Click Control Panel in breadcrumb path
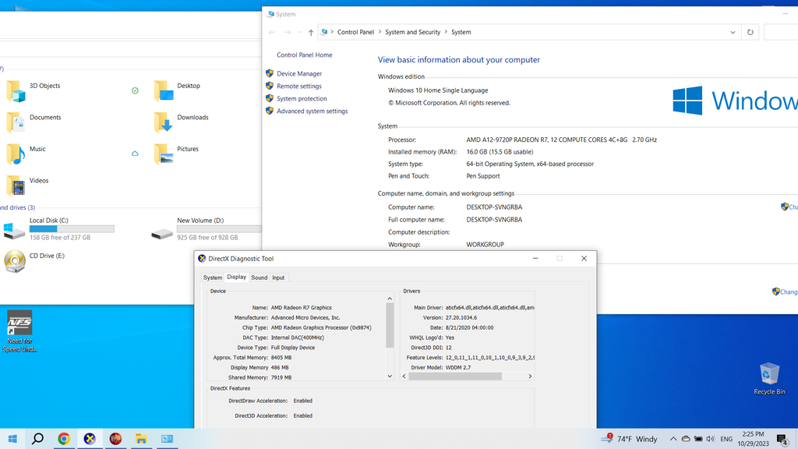 click(x=355, y=32)
